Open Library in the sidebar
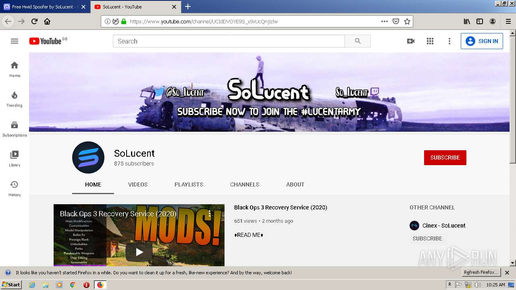Viewport: 516px width, 290px height. coord(15,159)
